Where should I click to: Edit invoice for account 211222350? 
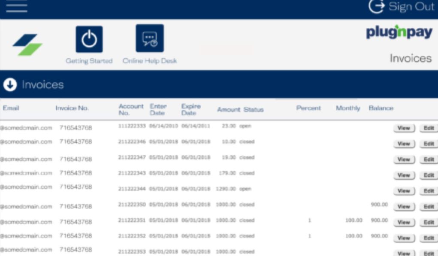pyautogui.click(x=429, y=207)
